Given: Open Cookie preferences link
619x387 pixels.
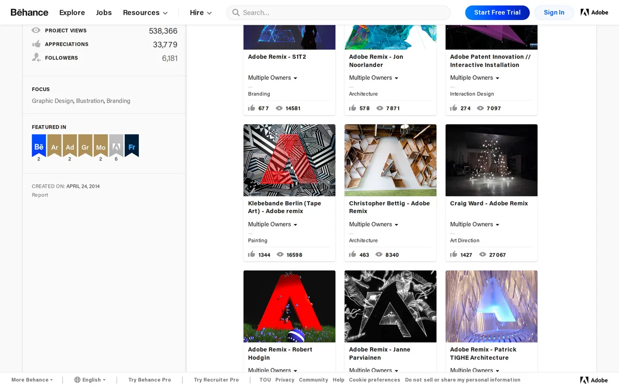Looking at the screenshot, I should (x=374, y=380).
